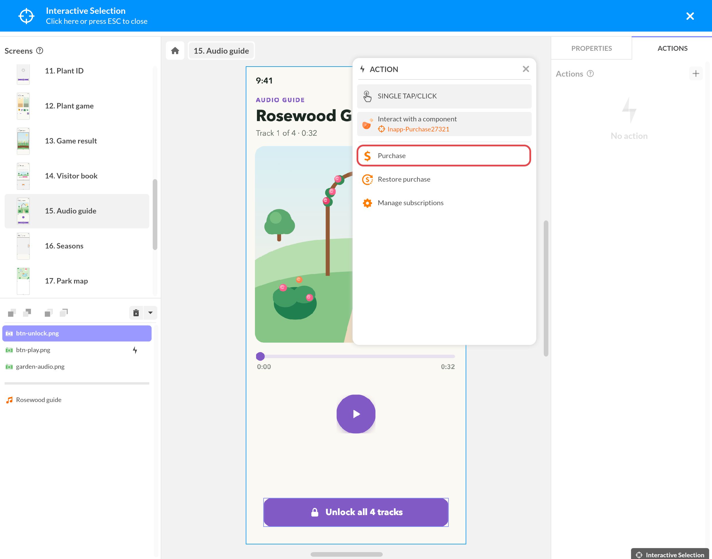Click the audio progress slider handle

pyautogui.click(x=260, y=356)
